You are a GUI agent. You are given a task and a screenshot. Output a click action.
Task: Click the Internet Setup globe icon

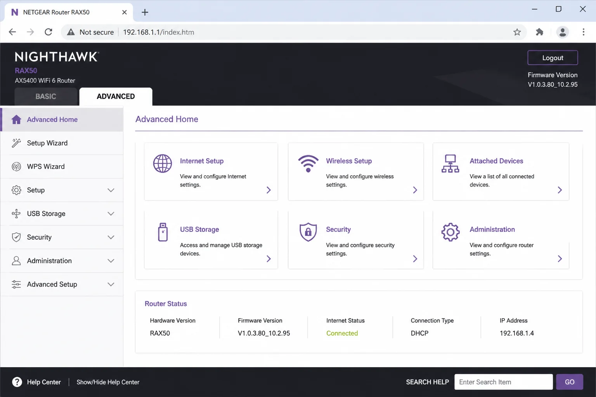(x=162, y=164)
